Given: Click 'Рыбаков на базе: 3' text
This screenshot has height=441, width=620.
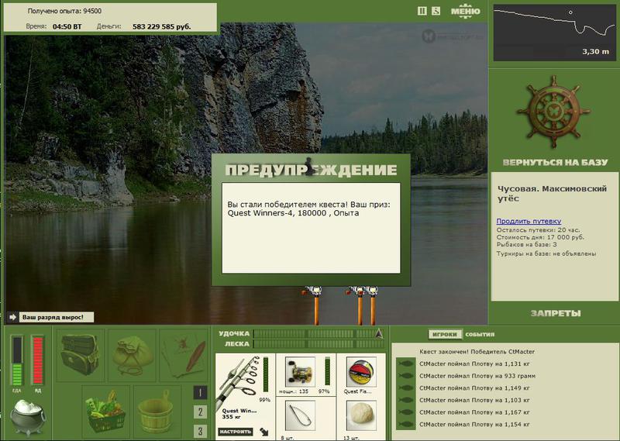Looking at the screenshot, I should pos(527,244).
